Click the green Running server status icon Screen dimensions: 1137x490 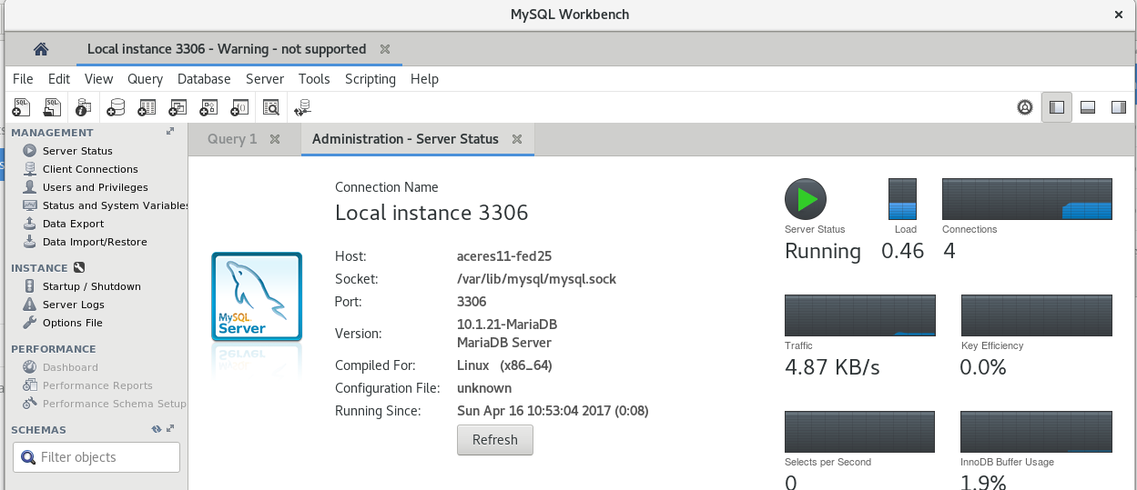pyautogui.click(x=806, y=199)
